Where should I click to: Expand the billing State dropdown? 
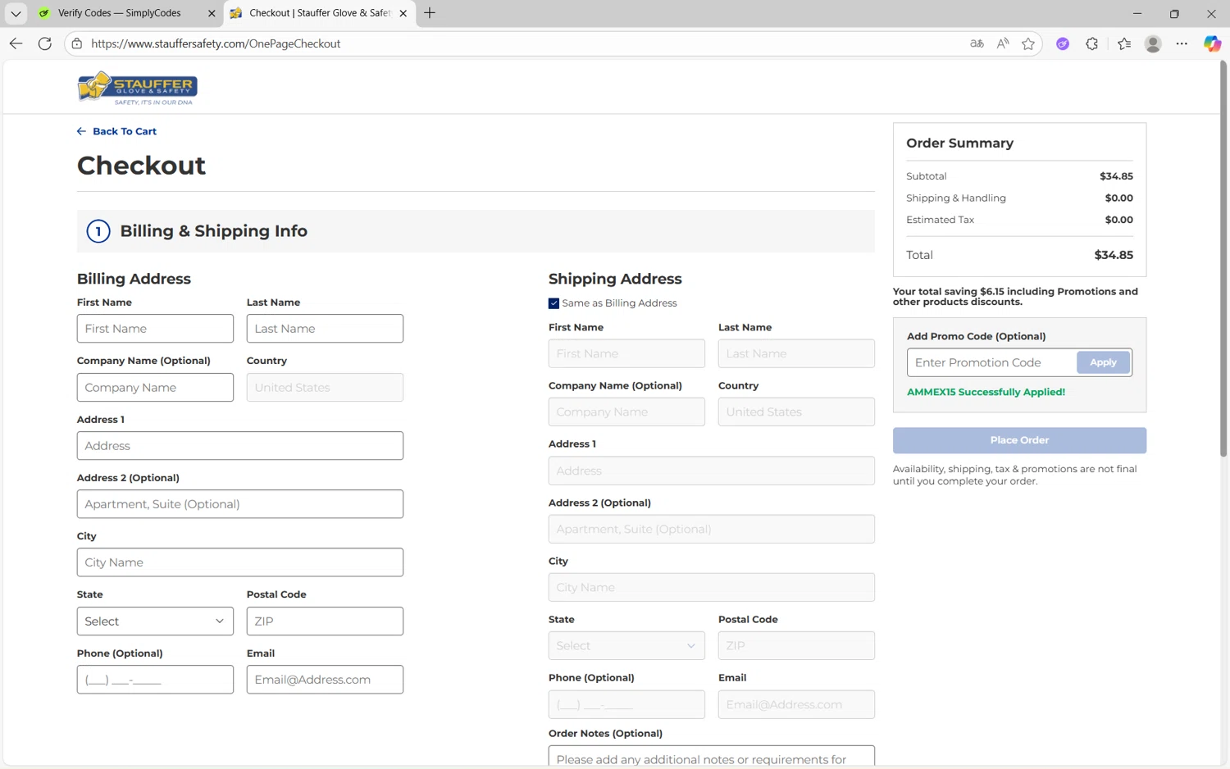point(155,621)
